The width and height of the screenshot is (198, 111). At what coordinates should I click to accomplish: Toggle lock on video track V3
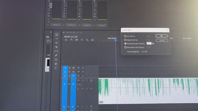point(70,68)
